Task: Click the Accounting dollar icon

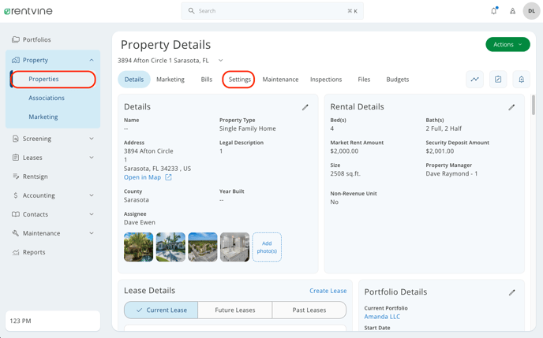Action: coord(16,195)
